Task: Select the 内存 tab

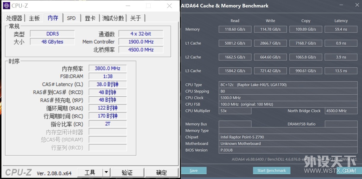Action: point(53,18)
